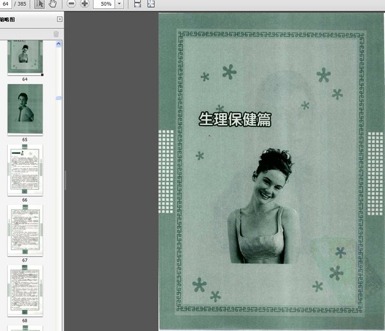
Task: Zoom out with the minus button
Action: 71,4
